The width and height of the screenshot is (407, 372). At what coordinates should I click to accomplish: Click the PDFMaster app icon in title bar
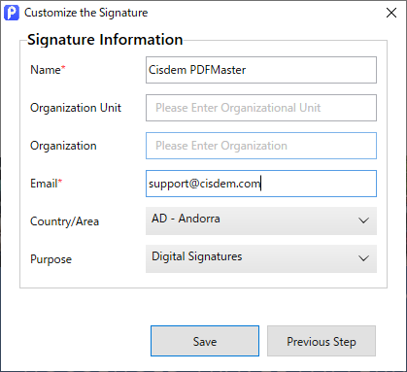click(12, 13)
